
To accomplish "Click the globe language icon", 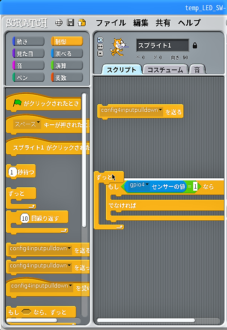I will (x=59, y=23).
